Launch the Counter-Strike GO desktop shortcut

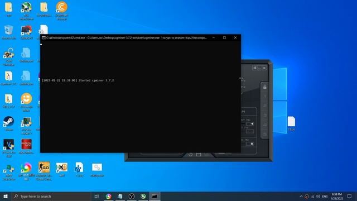point(44,171)
